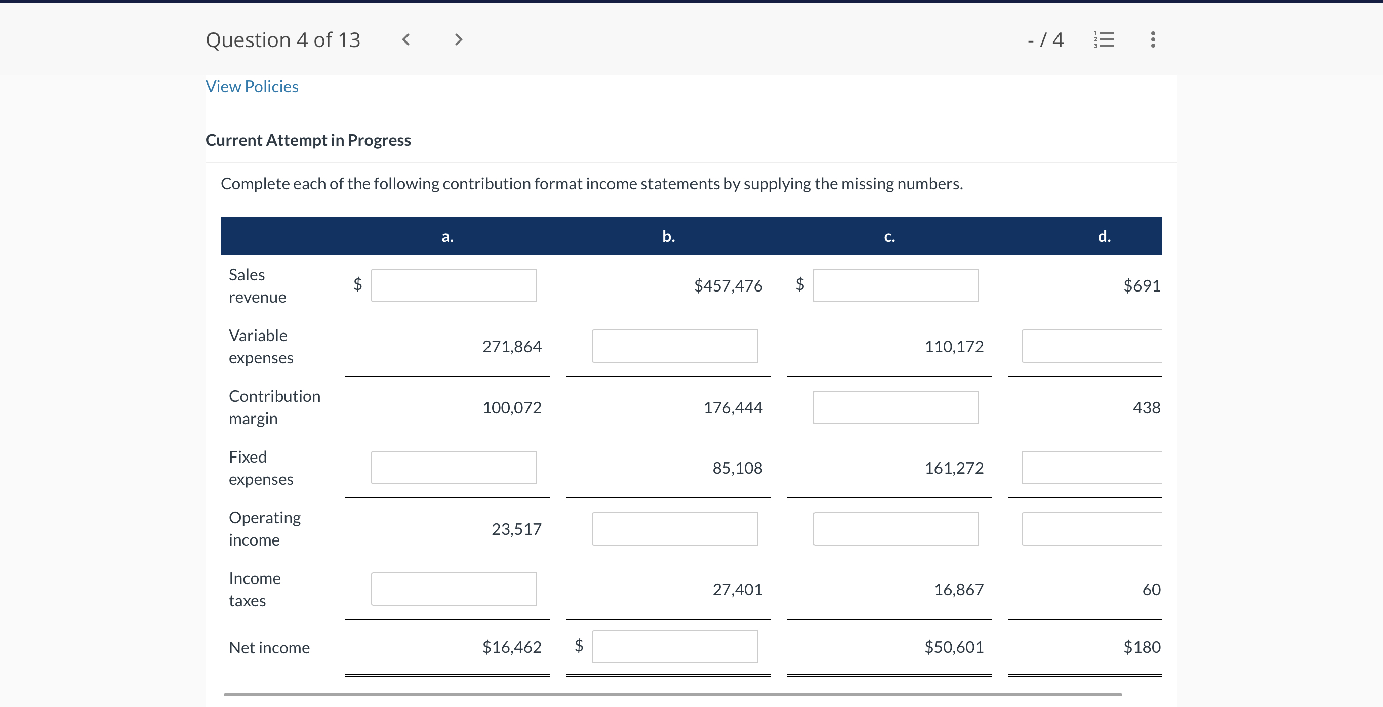Open the question list icon

point(1104,39)
